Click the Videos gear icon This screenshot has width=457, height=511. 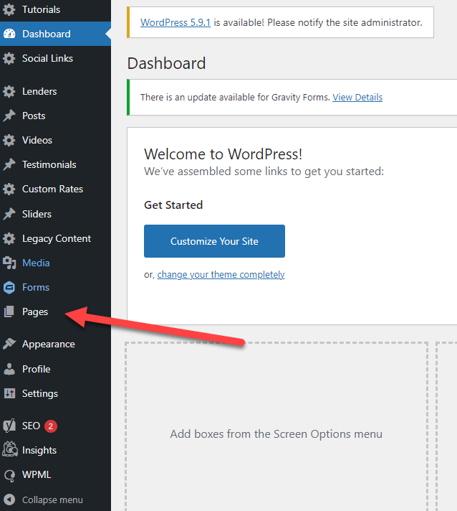[x=9, y=140]
